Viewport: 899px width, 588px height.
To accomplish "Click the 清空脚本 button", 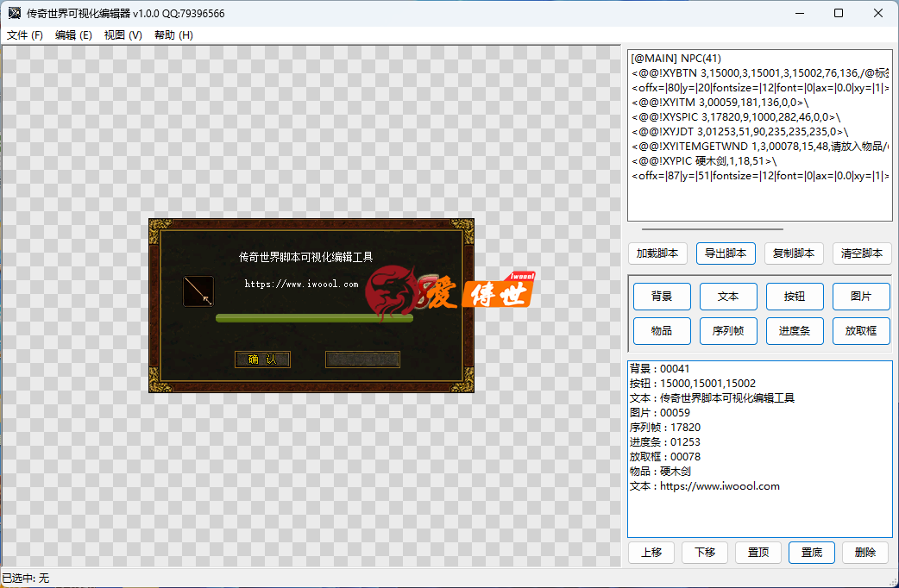I will coord(862,253).
